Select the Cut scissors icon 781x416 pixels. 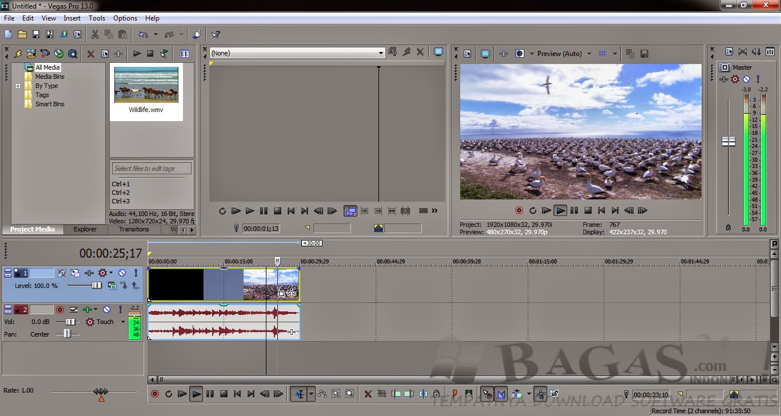[95, 34]
